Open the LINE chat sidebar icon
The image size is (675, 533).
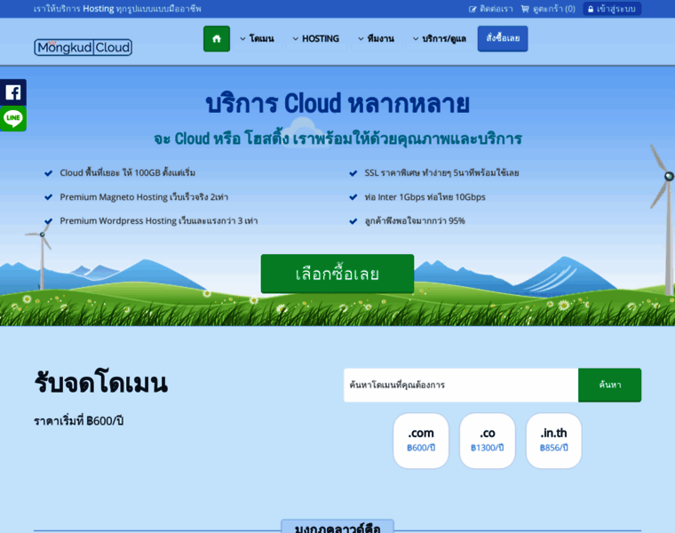coord(13,118)
